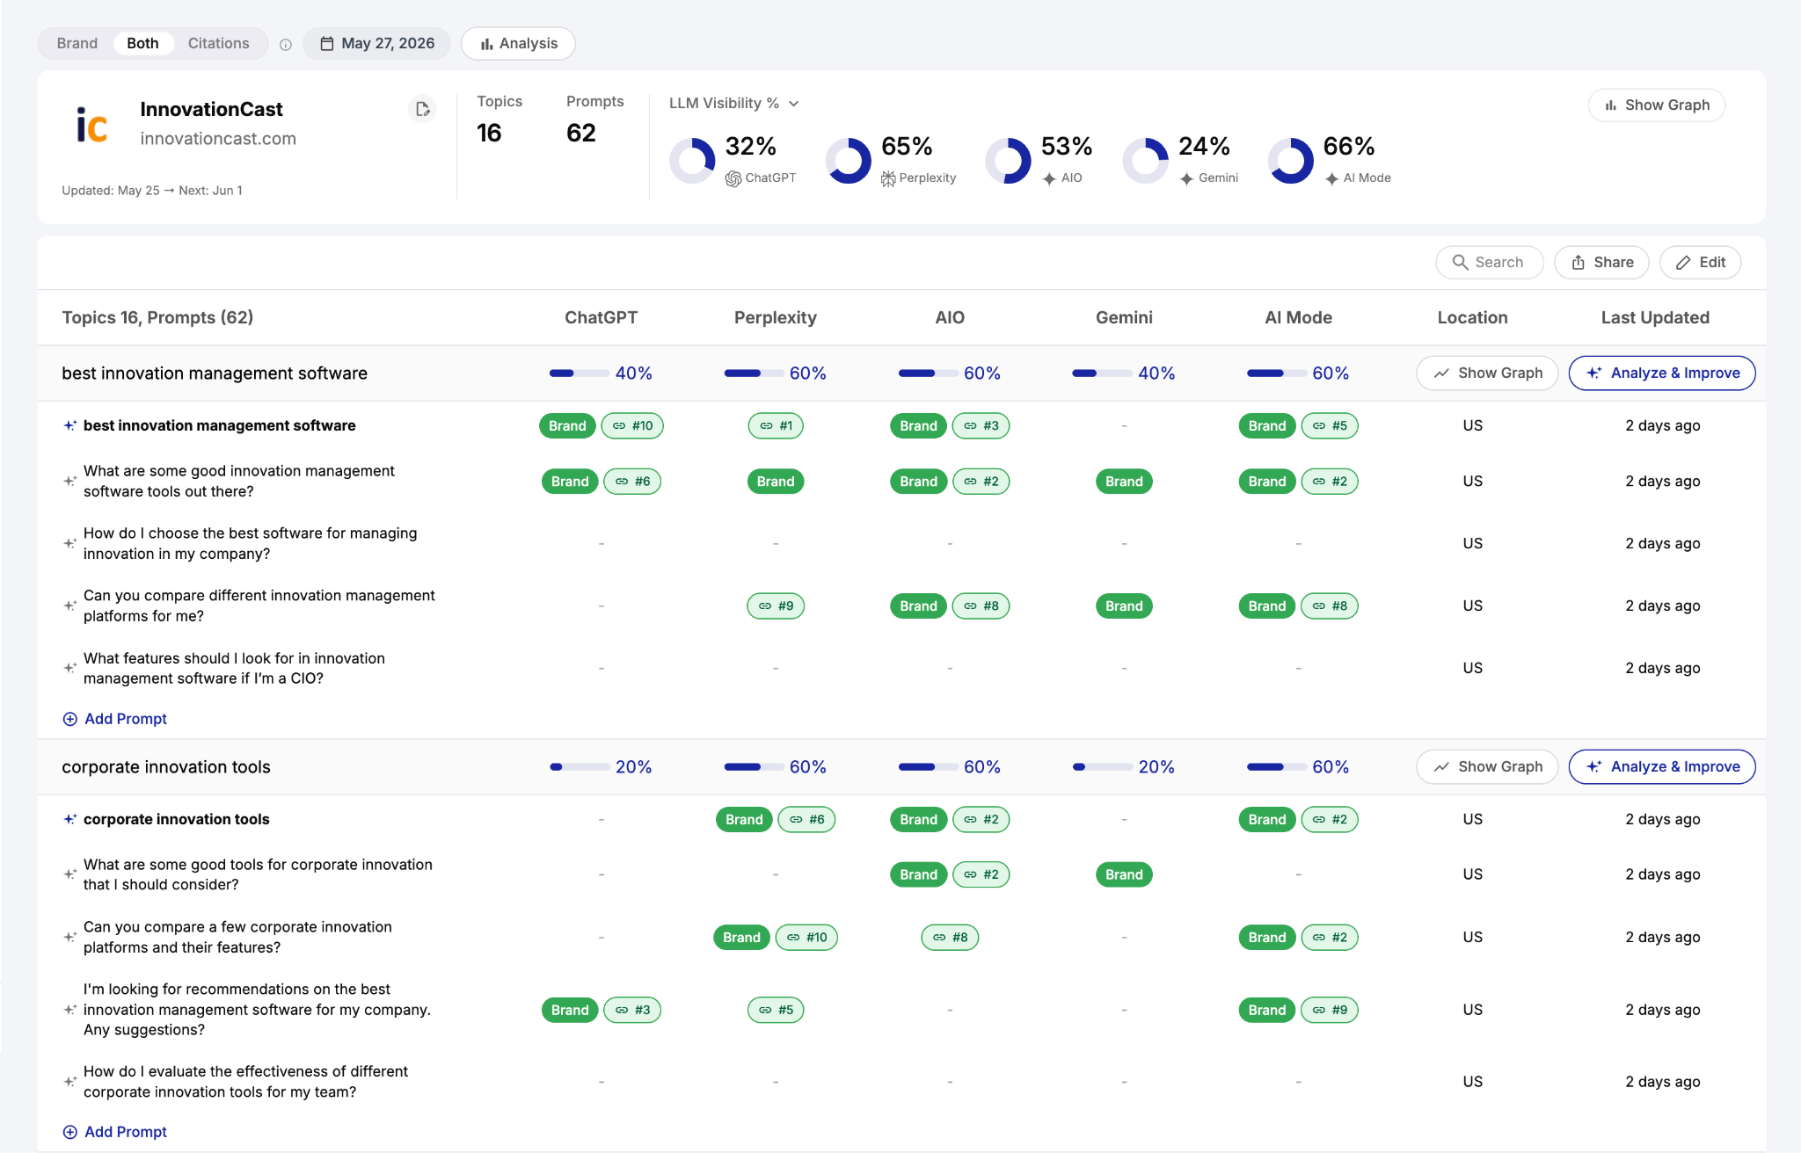Open the Analysis tab

click(x=519, y=44)
